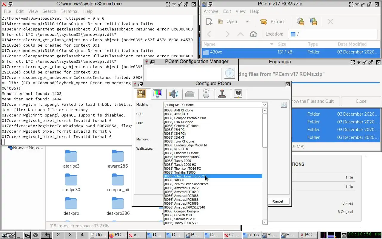Select [8088] Tandy 1000 HX

tap(213, 165)
